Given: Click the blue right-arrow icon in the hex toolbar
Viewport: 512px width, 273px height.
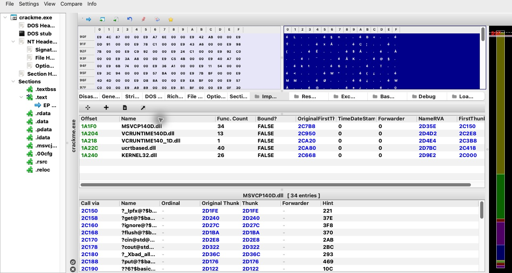Looking at the screenshot, I should pyautogui.click(x=88, y=19).
